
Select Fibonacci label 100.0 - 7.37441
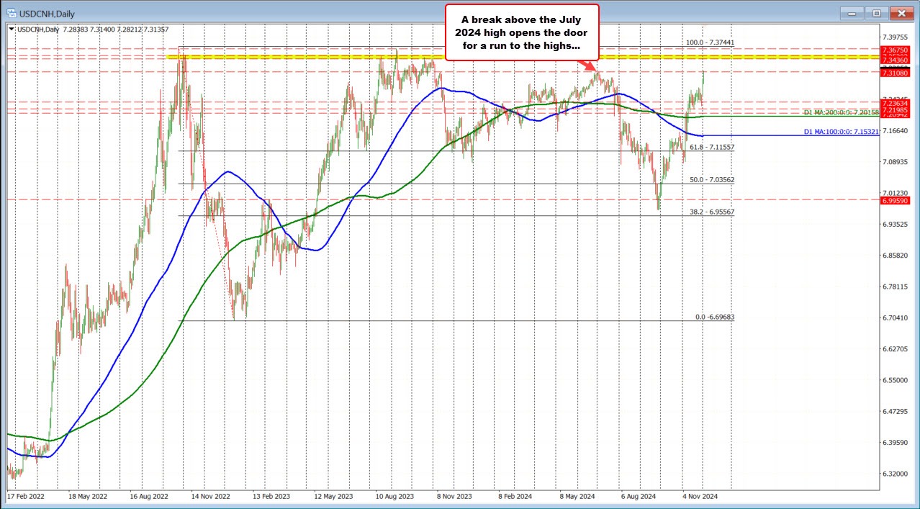pyautogui.click(x=710, y=42)
